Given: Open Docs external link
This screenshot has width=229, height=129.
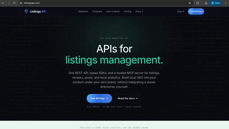Looking at the screenshot, I should 139,11.
